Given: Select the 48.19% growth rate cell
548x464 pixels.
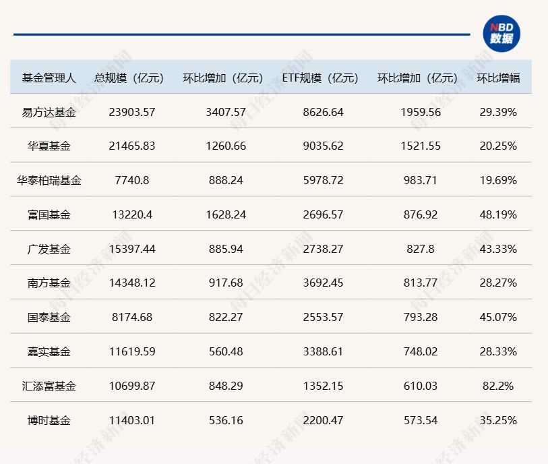Looking at the screenshot, I should [498, 214].
